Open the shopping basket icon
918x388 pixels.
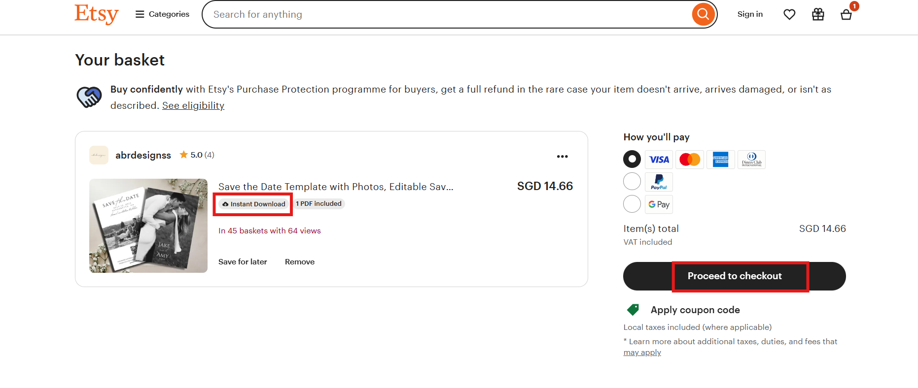pyautogui.click(x=846, y=15)
